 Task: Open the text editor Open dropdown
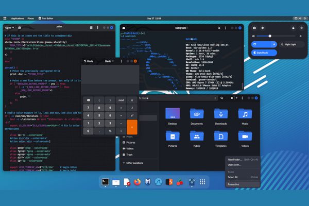[10, 27]
